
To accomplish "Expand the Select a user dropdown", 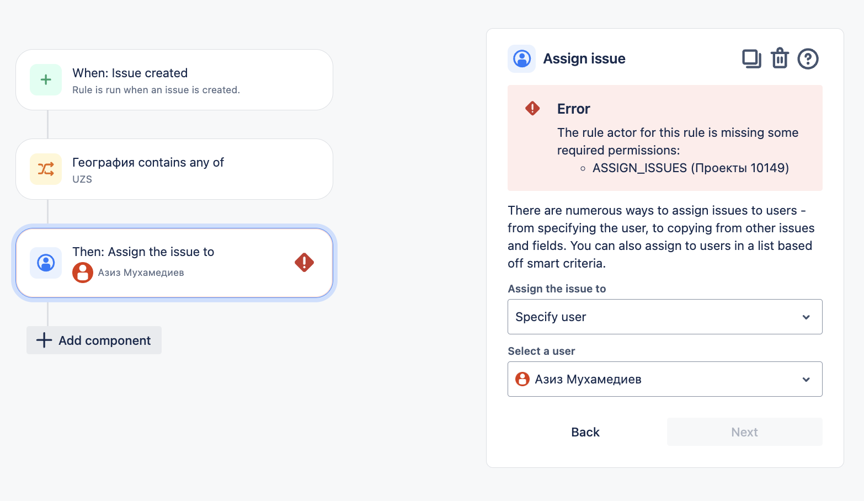I will (664, 379).
